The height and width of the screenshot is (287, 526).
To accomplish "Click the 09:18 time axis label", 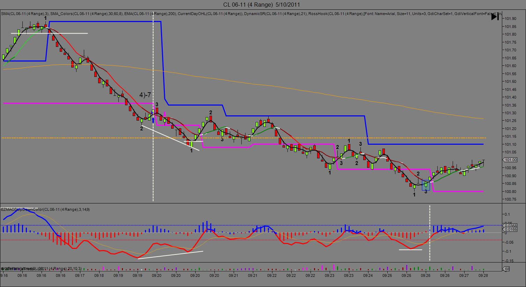I will 99,275.
